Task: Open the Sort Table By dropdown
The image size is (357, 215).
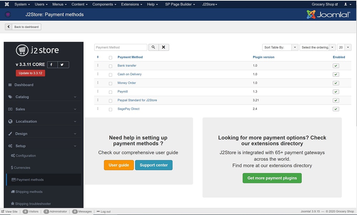Action: (280, 47)
